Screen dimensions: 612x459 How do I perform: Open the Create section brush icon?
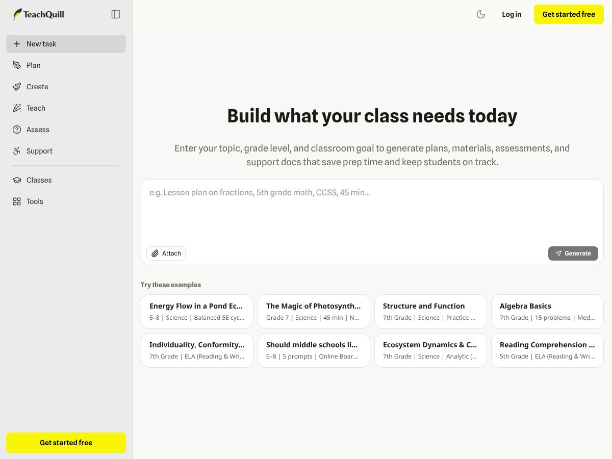click(17, 87)
